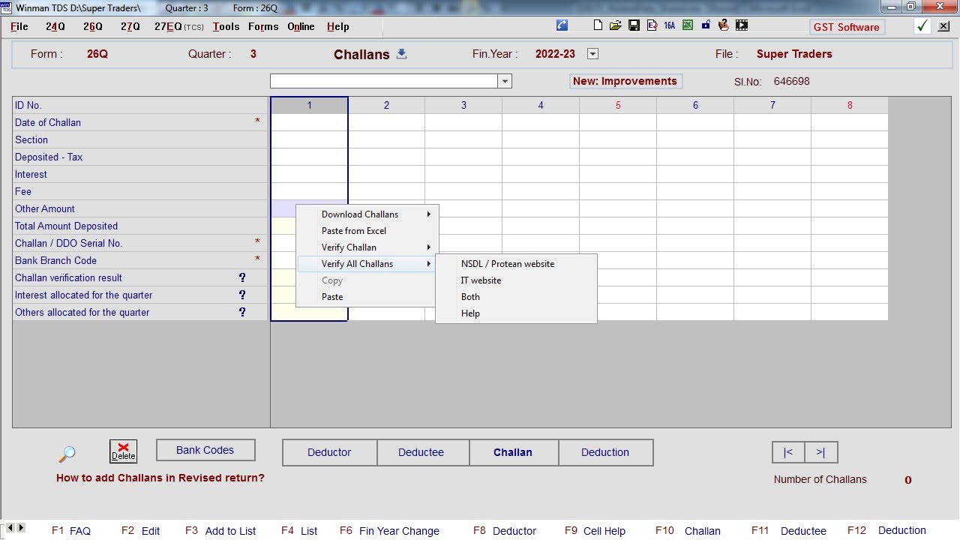This screenshot has height=540, width=960.
Task: Click column header 5
Action: [x=618, y=105]
